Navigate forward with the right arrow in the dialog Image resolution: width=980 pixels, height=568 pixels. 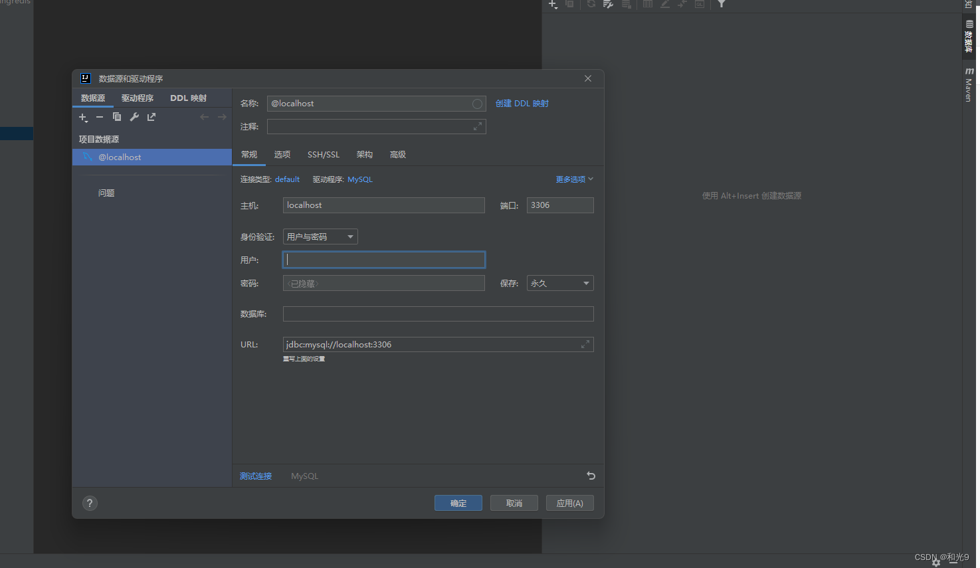tap(222, 117)
